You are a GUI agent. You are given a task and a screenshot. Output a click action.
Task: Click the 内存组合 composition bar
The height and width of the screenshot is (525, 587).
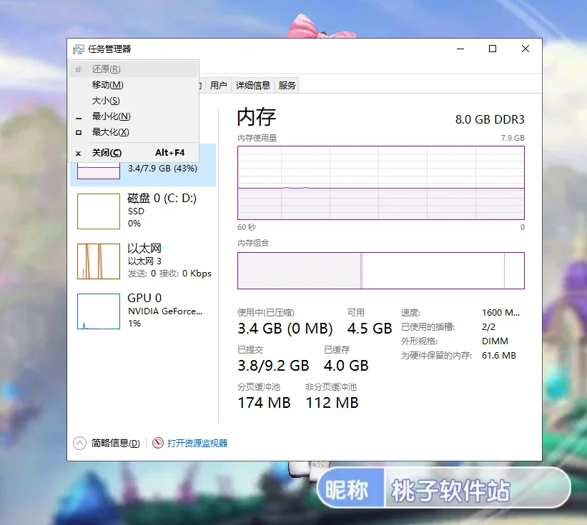(380, 271)
